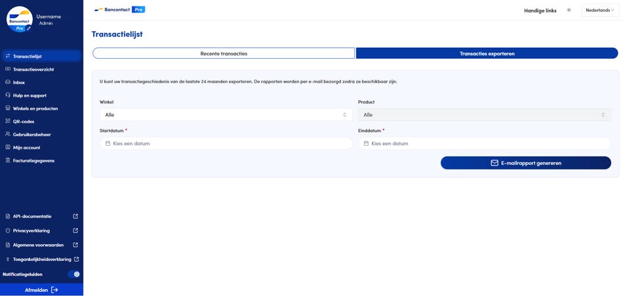Click the Algemene voorwaarden document icon
Image resolution: width=623 pixels, height=297 pixels.
[x=8, y=245]
